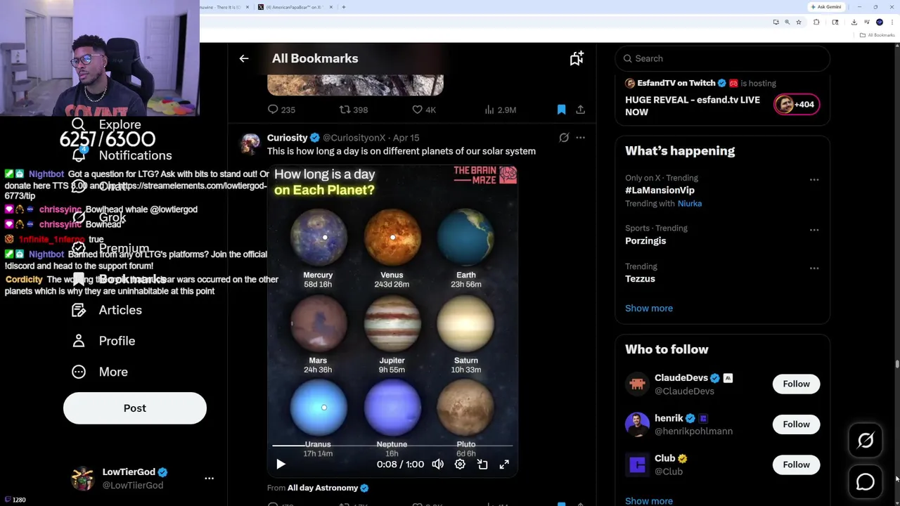The width and height of the screenshot is (900, 506).
Task: Click the Post button
Action: 135,408
